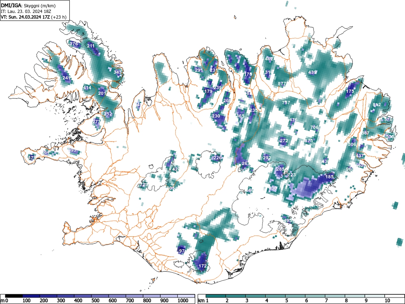The image size is (405, 304).
Task: Click the visibility value 875
Action: pos(309,141)
